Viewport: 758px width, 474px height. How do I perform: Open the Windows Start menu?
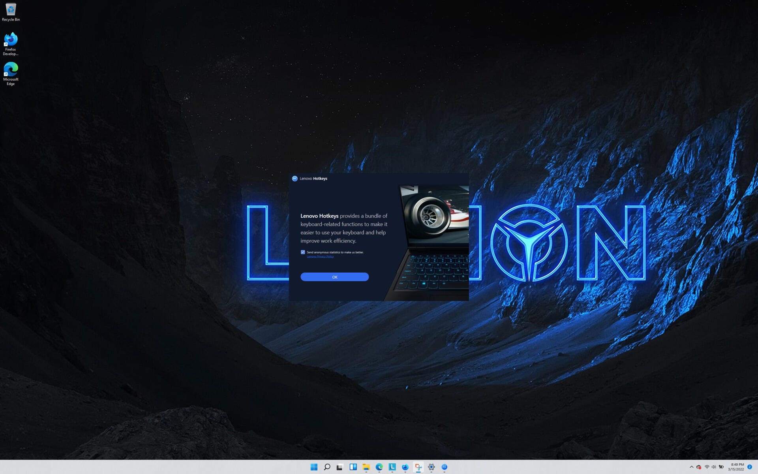[x=314, y=467]
